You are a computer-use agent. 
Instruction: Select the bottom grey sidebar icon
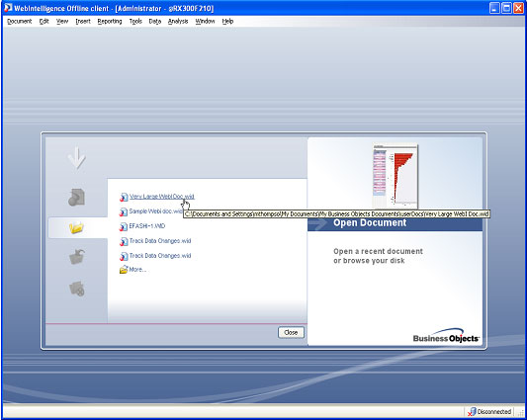coord(77,289)
